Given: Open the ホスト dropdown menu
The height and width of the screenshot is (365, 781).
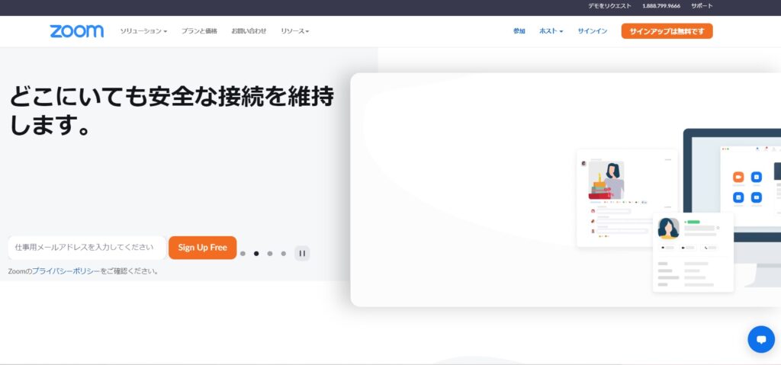Looking at the screenshot, I should click(x=551, y=31).
